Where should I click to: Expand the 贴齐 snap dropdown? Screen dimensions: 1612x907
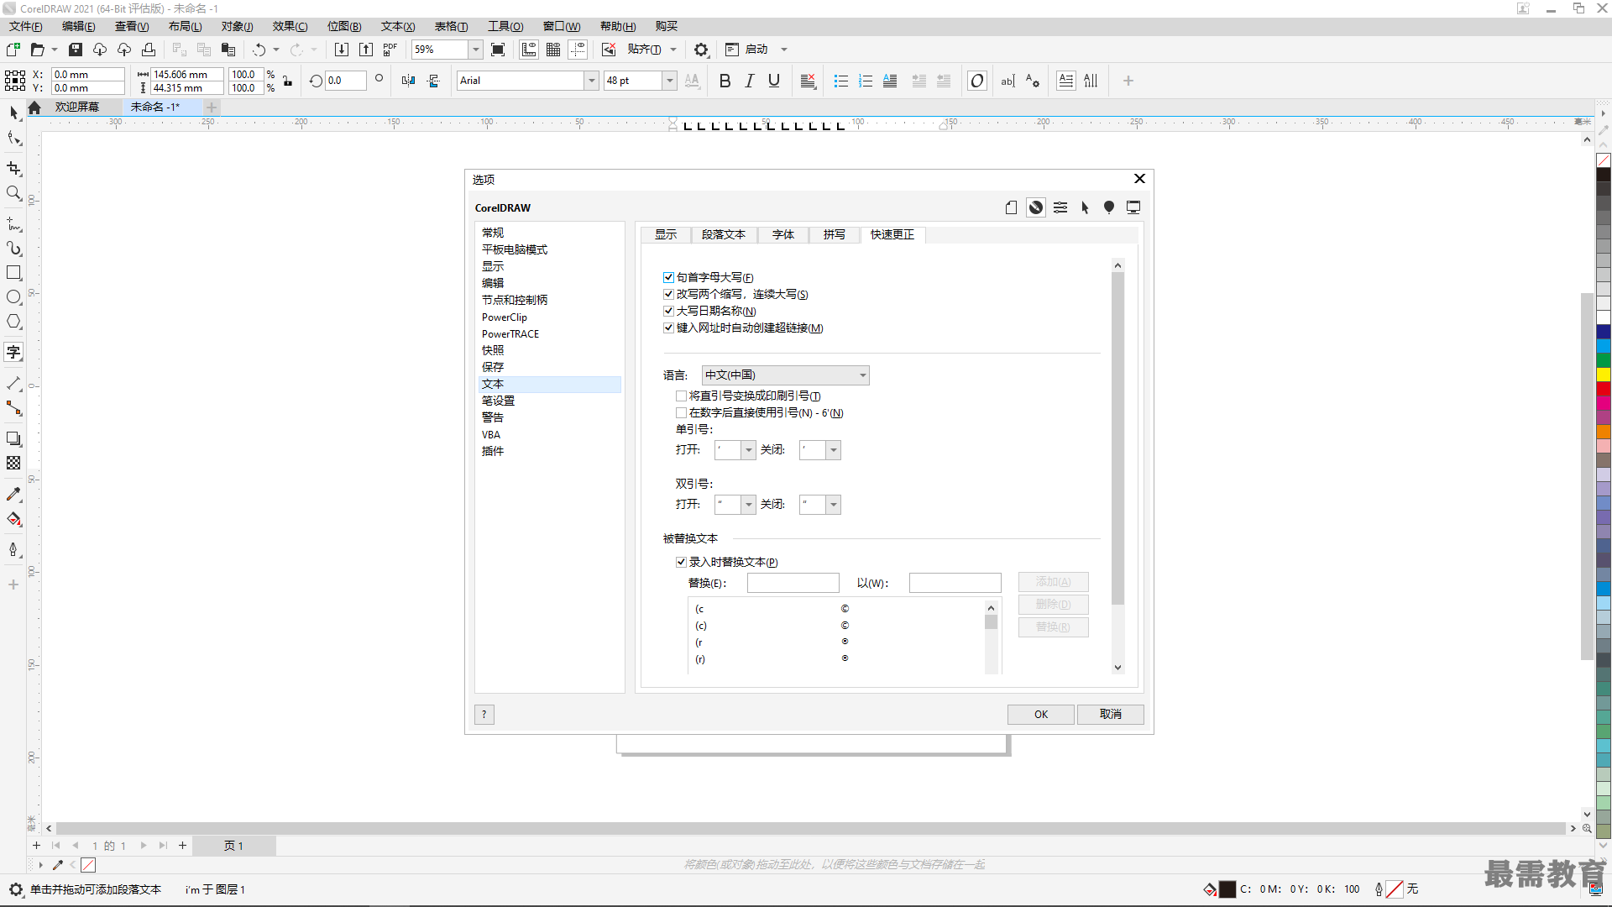pos(673,50)
